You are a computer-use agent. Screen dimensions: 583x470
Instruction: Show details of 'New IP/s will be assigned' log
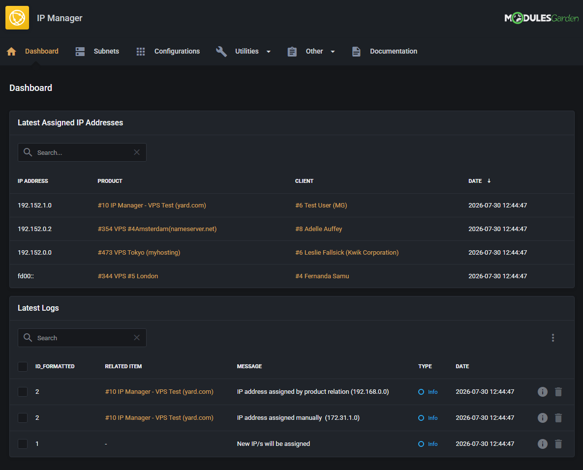543,443
